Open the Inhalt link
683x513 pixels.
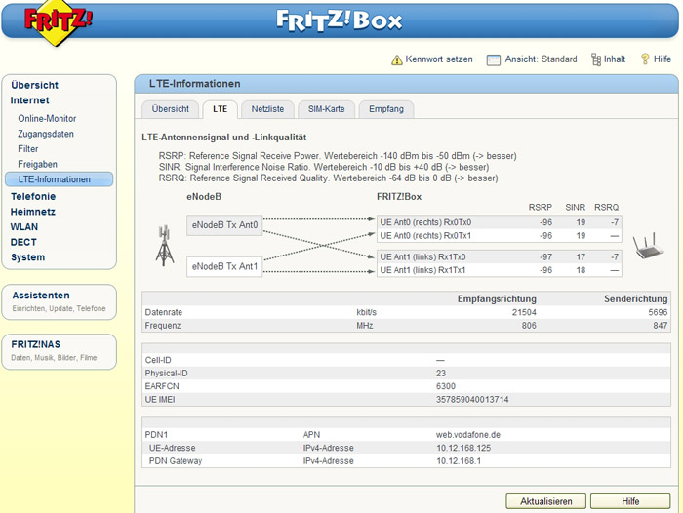tap(614, 59)
